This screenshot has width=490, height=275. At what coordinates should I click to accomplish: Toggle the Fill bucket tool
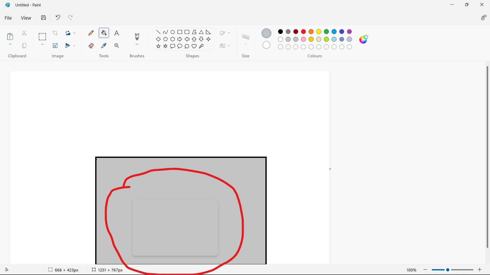point(104,33)
